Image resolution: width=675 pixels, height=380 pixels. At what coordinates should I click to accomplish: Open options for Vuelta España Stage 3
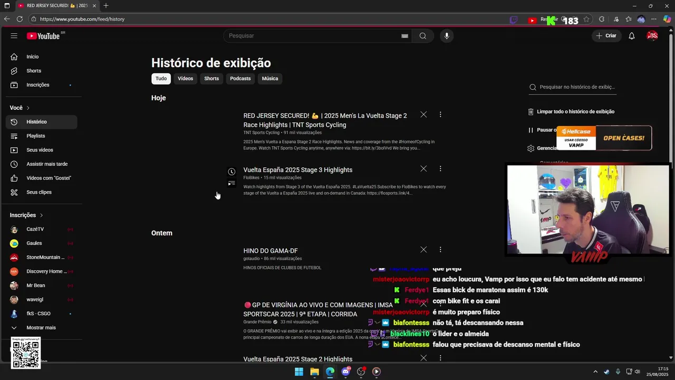(440, 169)
